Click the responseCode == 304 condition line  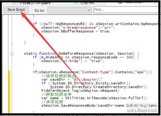coord(86,57)
